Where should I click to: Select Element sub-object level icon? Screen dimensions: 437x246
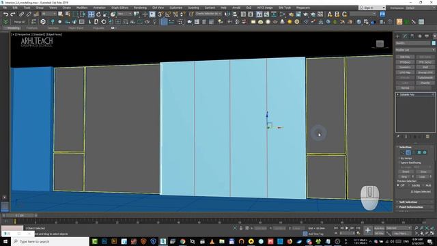pyautogui.click(x=425, y=152)
